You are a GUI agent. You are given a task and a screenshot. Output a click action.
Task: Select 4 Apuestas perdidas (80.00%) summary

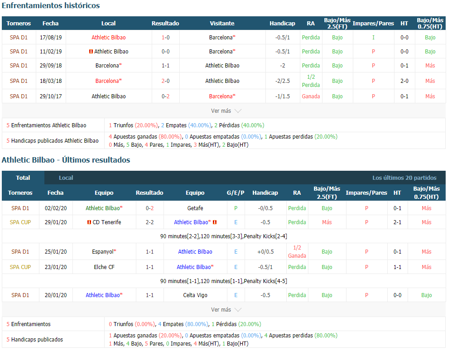(301, 336)
